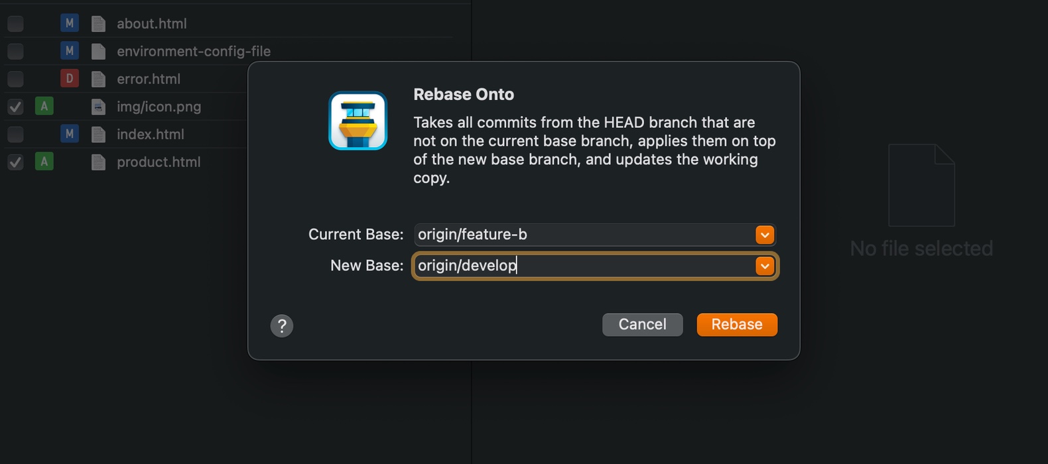This screenshot has height=464, width=1048.
Task: Stage about.html using its checkbox
Action: [15, 24]
